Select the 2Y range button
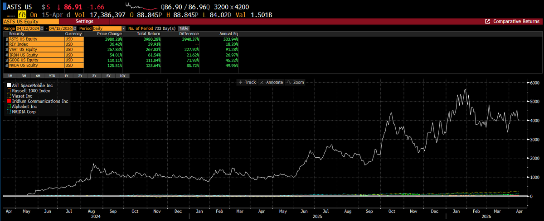Viewport: 544px width, 221px height. click(x=80, y=75)
